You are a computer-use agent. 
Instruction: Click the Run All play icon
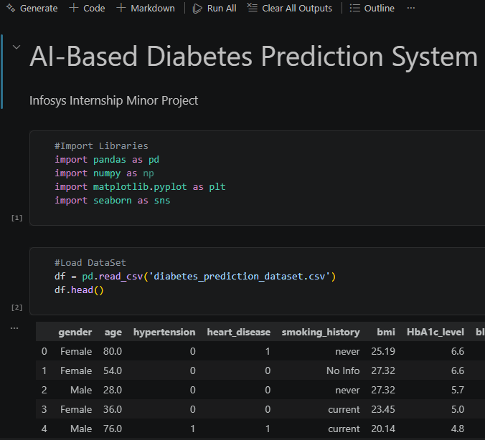pyautogui.click(x=197, y=9)
